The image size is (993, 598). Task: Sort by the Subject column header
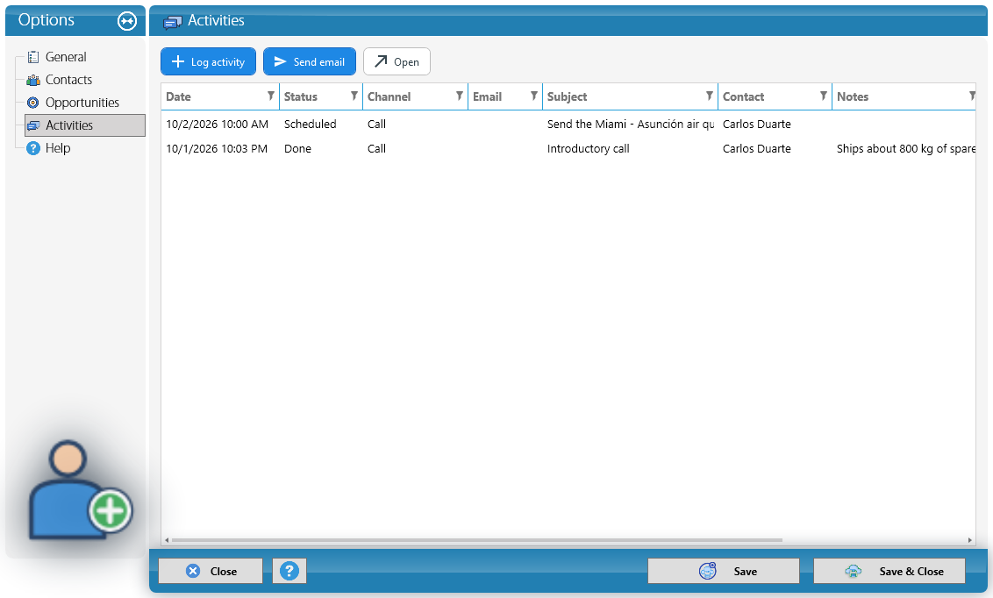pyautogui.click(x=567, y=96)
